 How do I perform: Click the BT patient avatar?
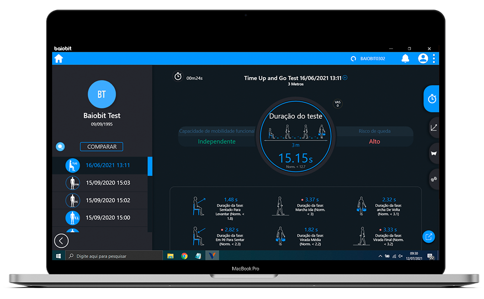tap(102, 94)
